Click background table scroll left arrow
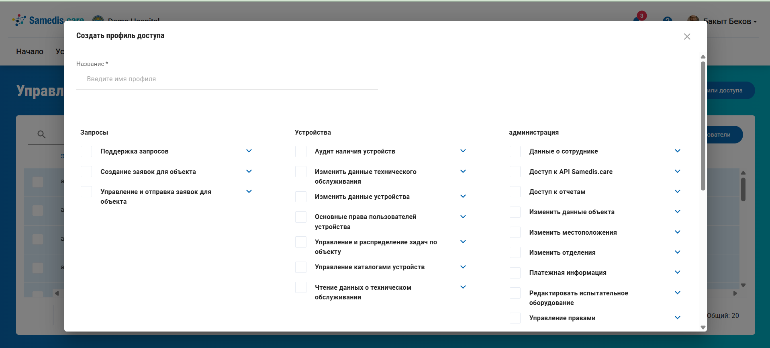This screenshot has height=348, width=770. [57, 293]
